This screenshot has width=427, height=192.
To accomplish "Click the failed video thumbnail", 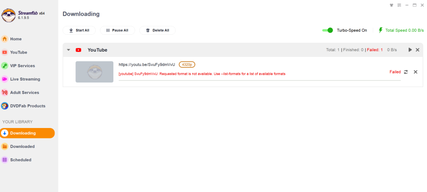I will [94, 72].
